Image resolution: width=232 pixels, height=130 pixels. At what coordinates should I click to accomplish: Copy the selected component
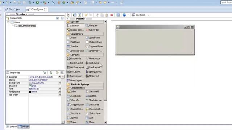102,15
